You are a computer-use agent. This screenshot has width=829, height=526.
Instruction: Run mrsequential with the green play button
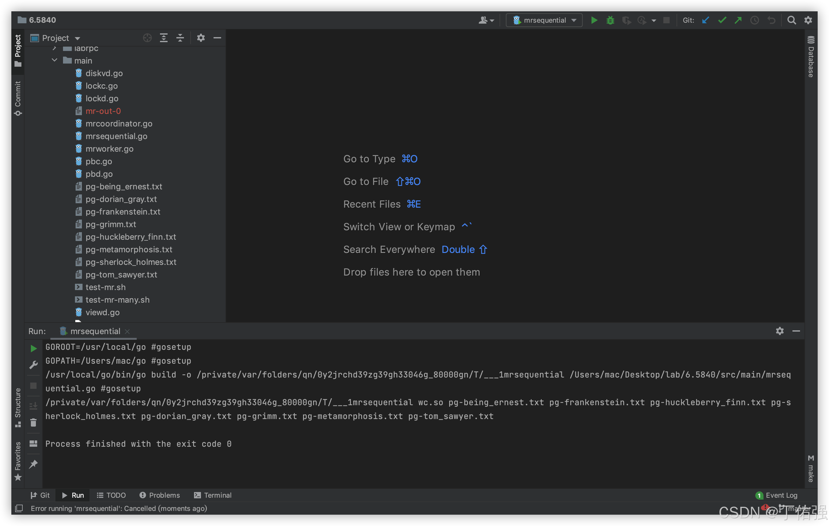[594, 20]
